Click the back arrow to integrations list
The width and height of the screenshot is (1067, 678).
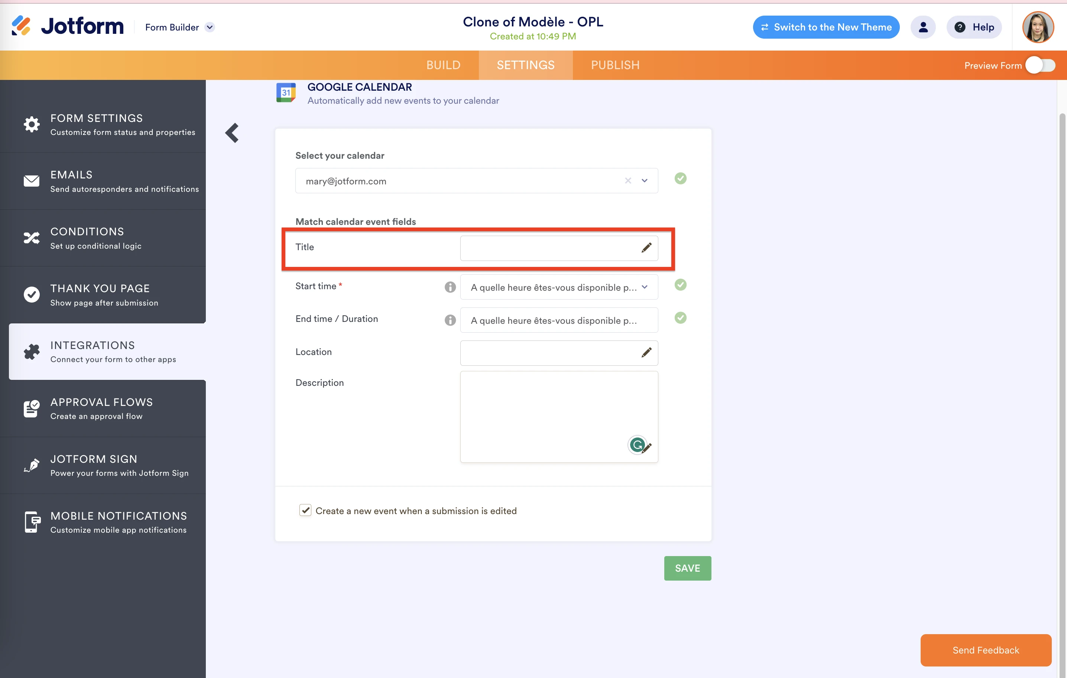(x=232, y=133)
